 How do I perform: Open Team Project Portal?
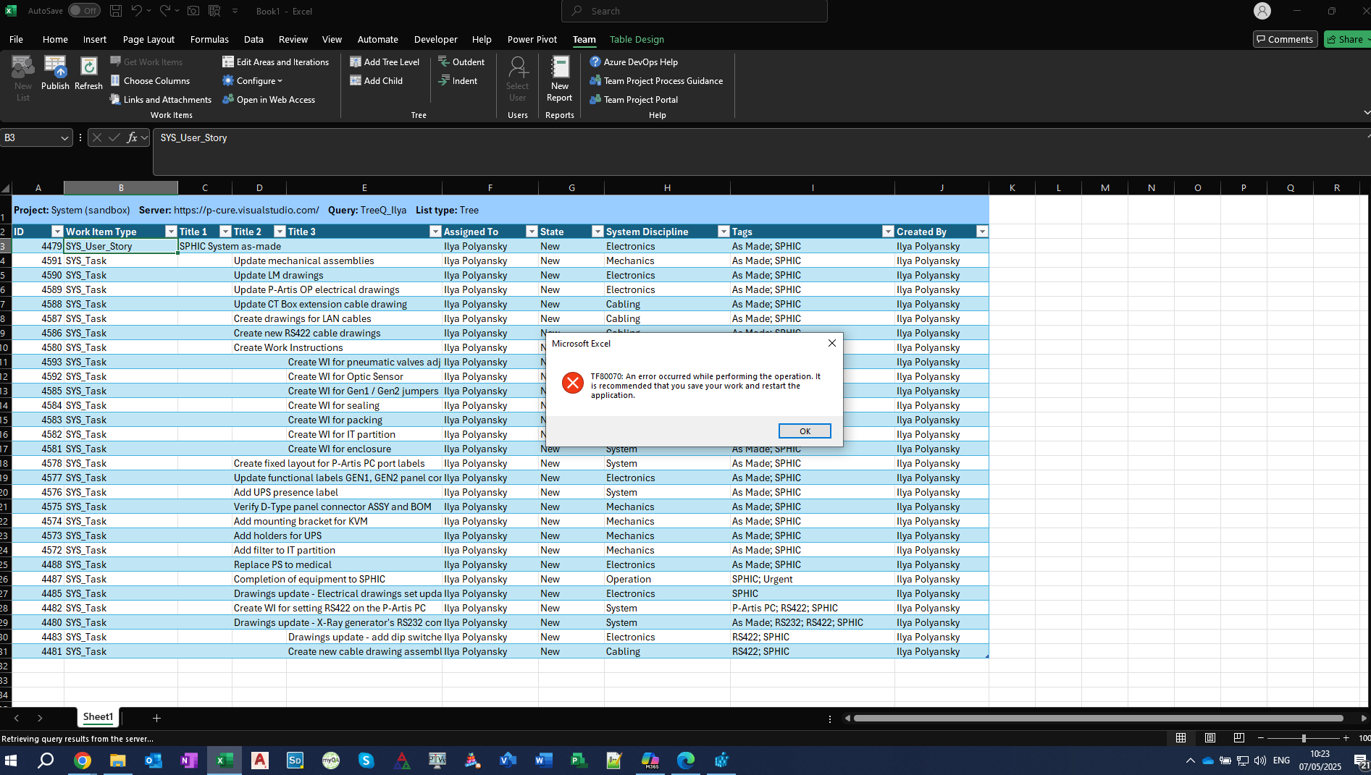click(x=634, y=100)
